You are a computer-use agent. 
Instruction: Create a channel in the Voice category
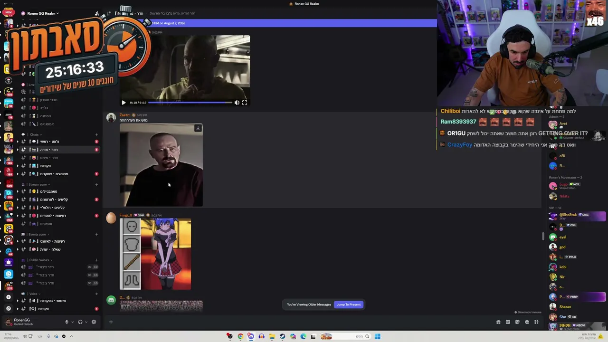[96, 294]
